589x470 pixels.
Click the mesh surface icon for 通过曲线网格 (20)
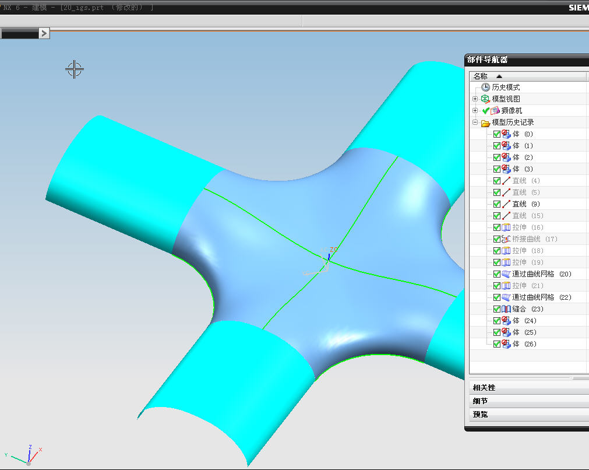pyautogui.click(x=506, y=274)
